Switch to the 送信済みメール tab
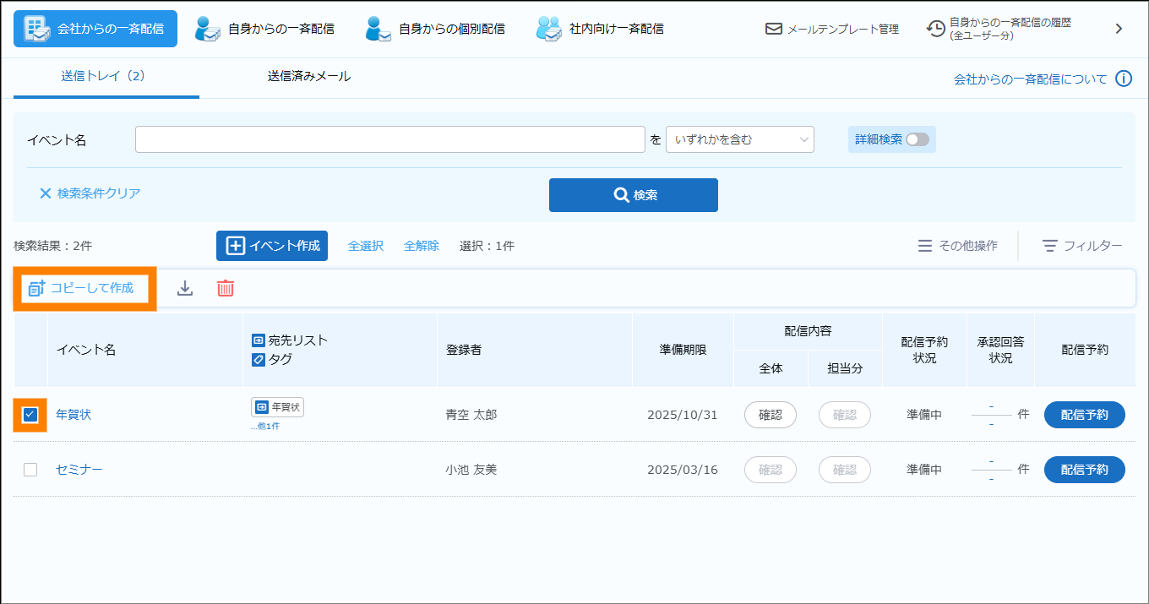The width and height of the screenshot is (1149, 604). point(309,76)
